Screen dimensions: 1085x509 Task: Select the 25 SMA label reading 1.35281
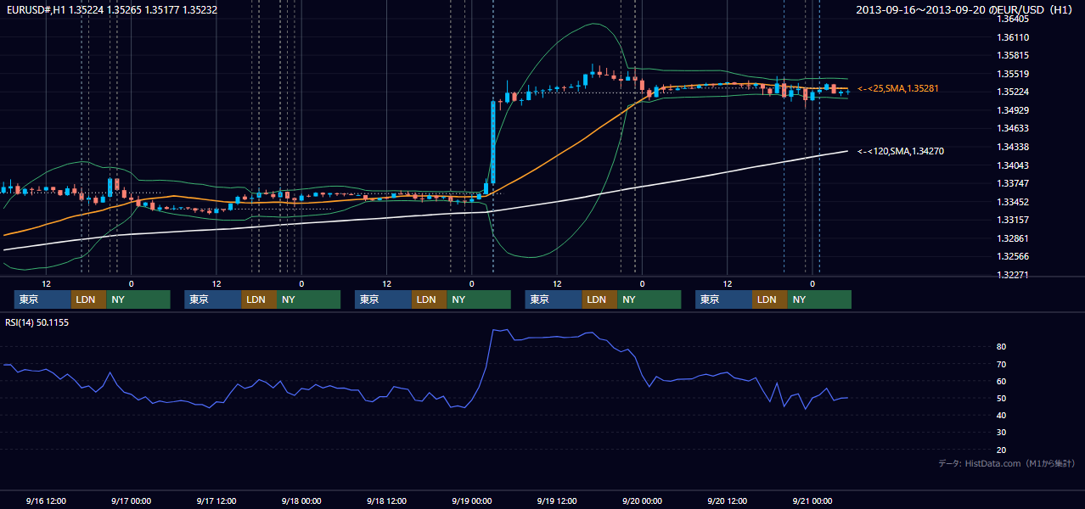point(898,88)
